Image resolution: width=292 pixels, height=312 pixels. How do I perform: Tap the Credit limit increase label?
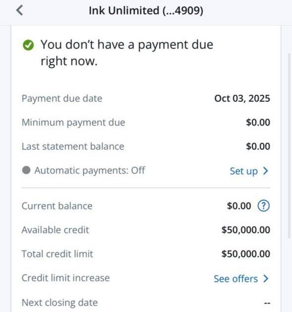[x=65, y=278]
